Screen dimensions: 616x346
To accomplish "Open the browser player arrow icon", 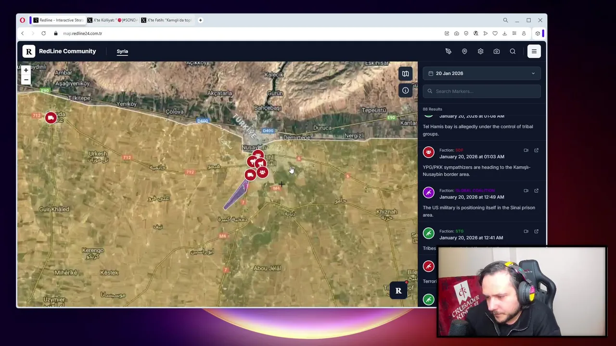I will (485, 34).
